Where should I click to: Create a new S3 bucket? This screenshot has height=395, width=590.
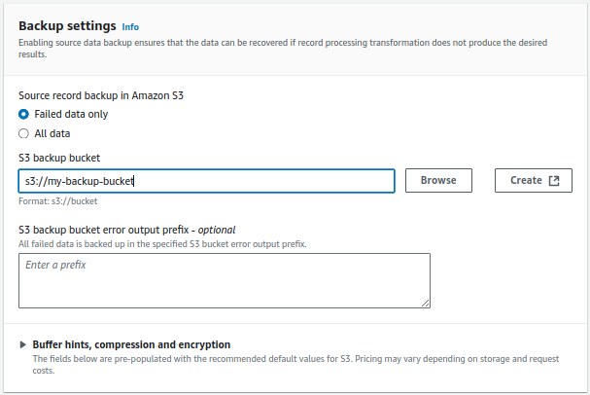pyautogui.click(x=534, y=180)
